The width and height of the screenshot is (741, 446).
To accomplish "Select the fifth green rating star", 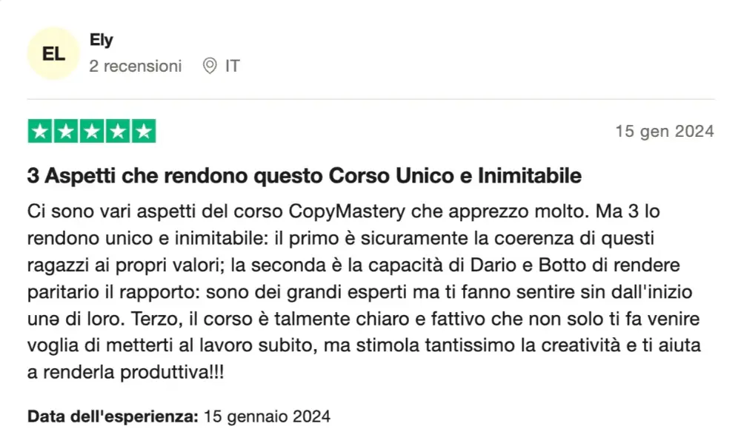I will click(x=143, y=131).
